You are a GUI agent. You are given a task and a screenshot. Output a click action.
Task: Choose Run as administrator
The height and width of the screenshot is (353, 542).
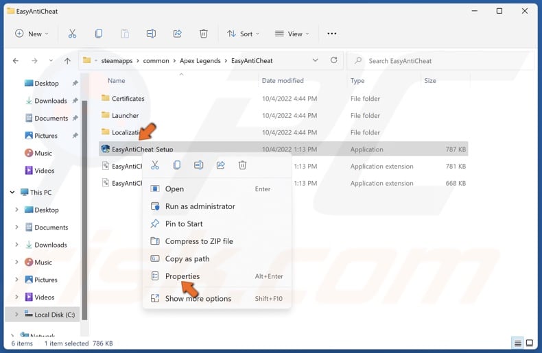pyautogui.click(x=217, y=206)
